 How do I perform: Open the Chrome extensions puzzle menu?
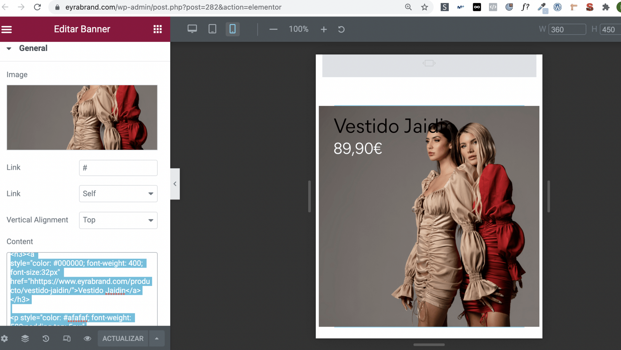(x=606, y=7)
